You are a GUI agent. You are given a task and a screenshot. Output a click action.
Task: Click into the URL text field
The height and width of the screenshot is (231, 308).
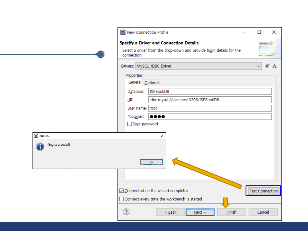(210, 100)
